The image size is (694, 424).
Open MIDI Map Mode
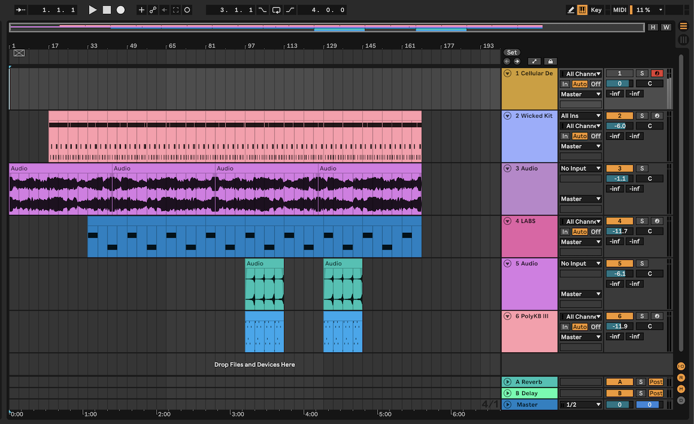click(619, 10)
